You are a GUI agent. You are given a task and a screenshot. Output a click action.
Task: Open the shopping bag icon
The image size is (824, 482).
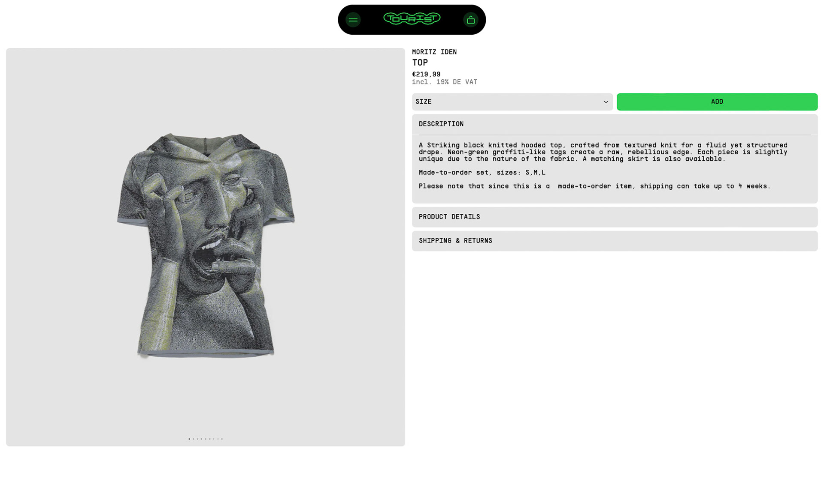point(470,20)
